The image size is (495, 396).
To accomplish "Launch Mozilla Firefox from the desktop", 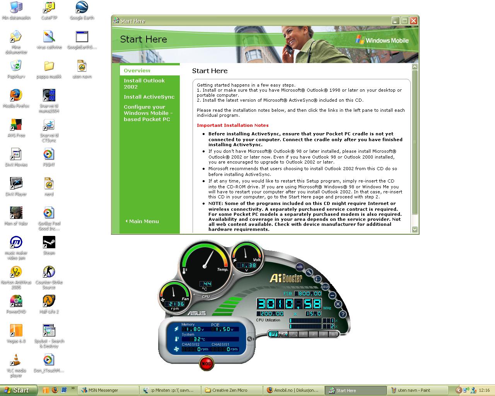I will click(x=16, y=99).
